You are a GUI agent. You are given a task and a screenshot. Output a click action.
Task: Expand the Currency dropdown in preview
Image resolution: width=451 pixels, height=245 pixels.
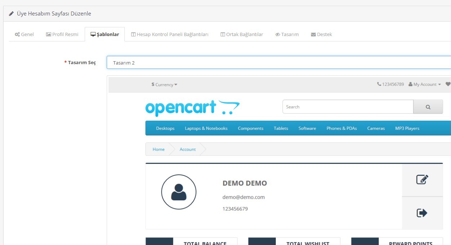(x=164, y=85)
